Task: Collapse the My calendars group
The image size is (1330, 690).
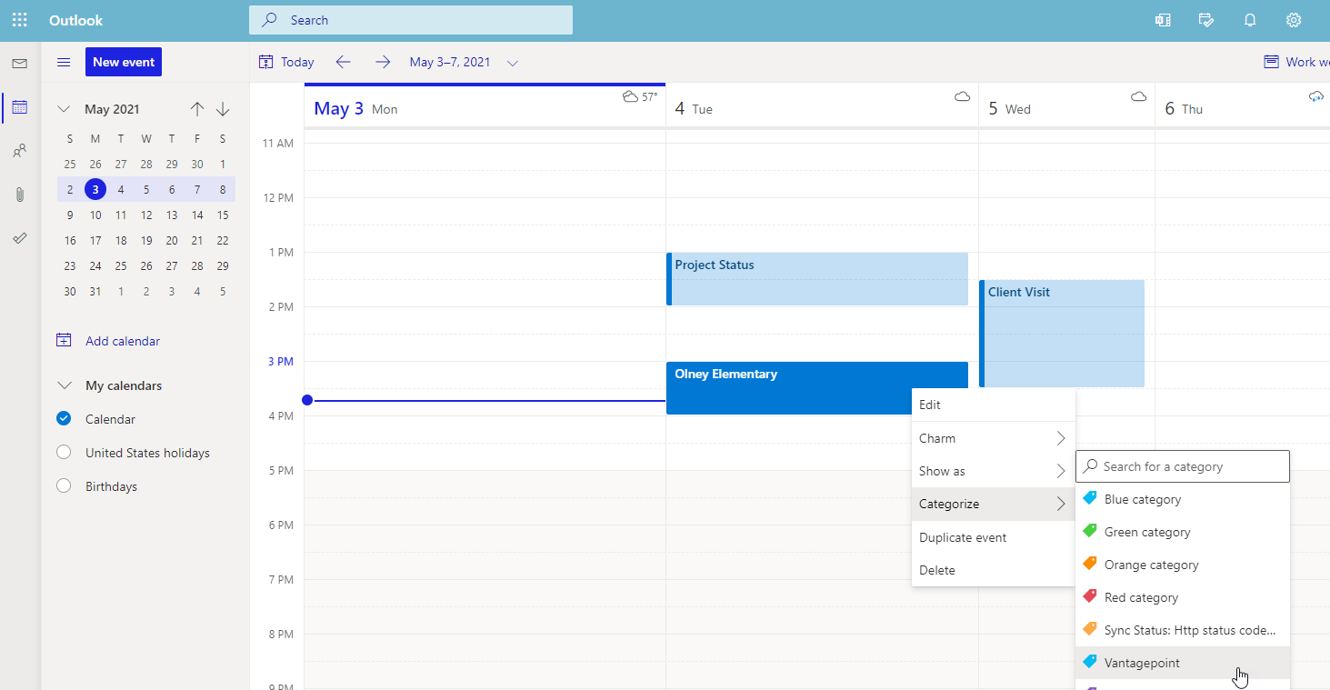Action: click(64, 385)
